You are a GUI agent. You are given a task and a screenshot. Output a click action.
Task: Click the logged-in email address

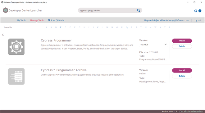click(166, 20)
